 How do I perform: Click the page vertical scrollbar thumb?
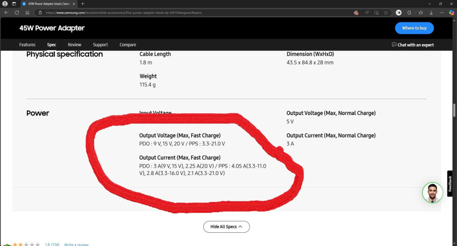(454, 110)
